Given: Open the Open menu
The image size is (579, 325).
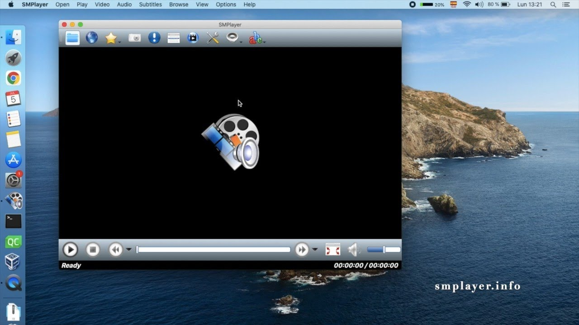Looking at the screenshot, I should (62, 5).
